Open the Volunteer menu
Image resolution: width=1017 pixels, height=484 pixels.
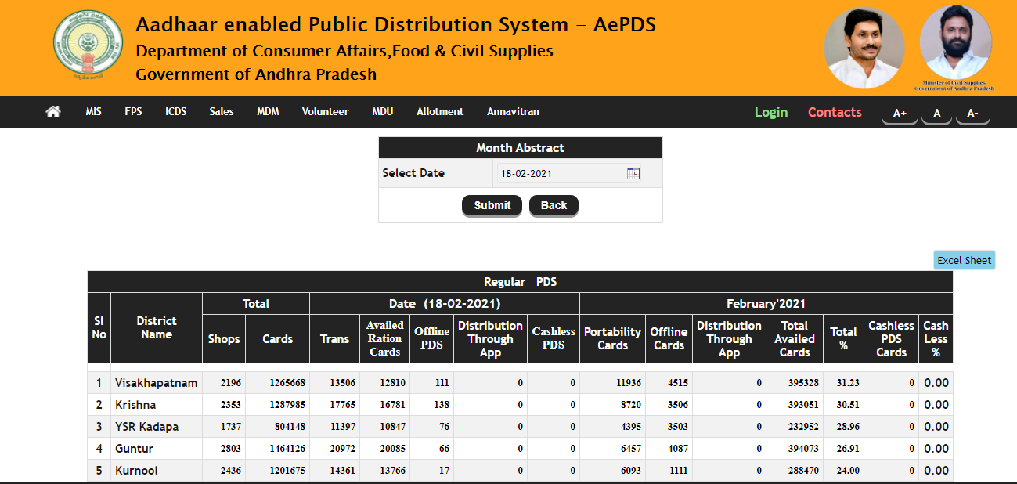click(326, 112)
